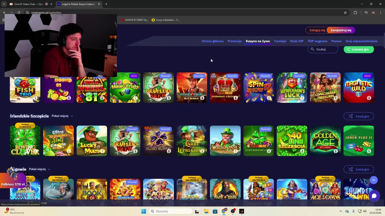Open info icon on Copacabana Treasures

(x=336, y=98)
